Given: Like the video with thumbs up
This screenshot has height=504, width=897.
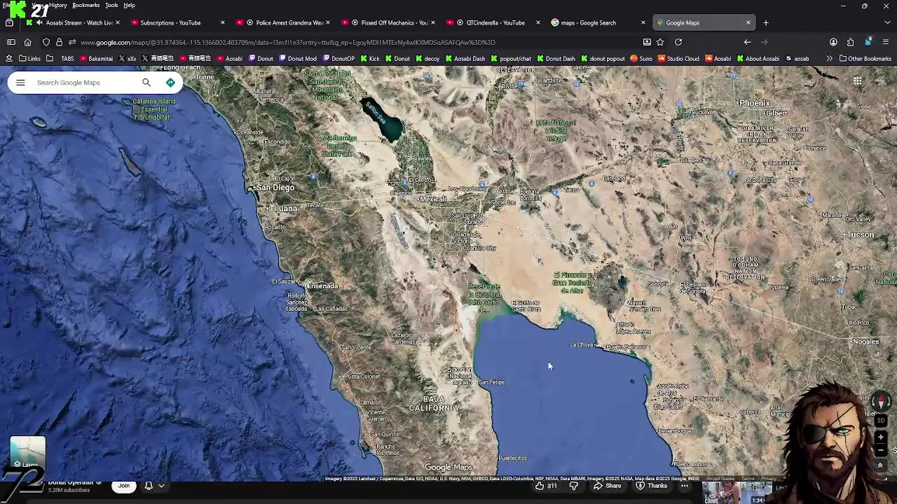Looking at the screenshot, I should click(x=545, y=486).
